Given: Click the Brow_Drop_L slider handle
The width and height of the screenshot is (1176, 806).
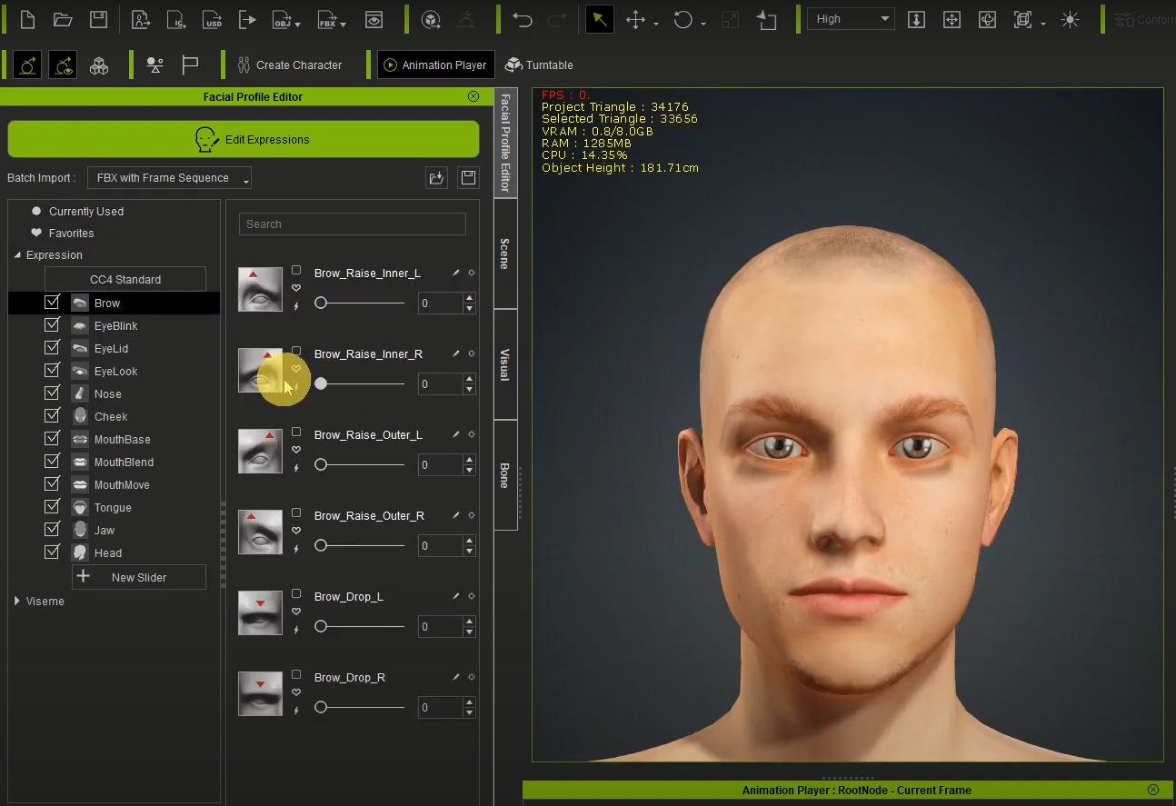Looking at the screenshot, I should (321, 626).
